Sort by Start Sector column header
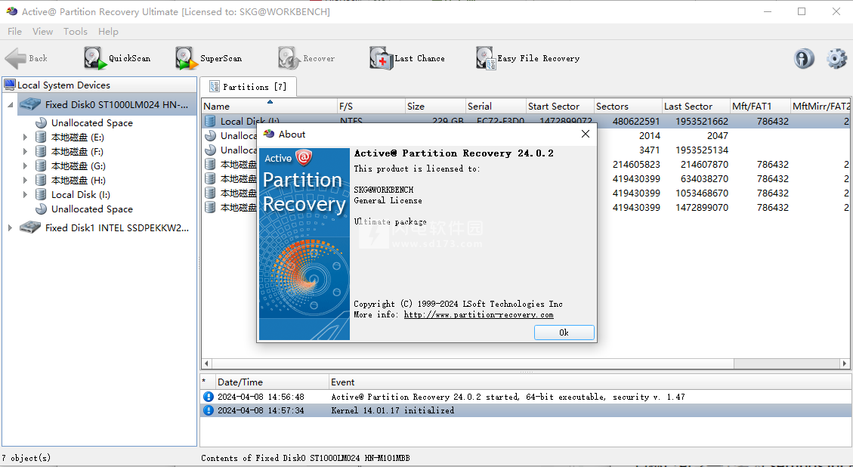 560,106
